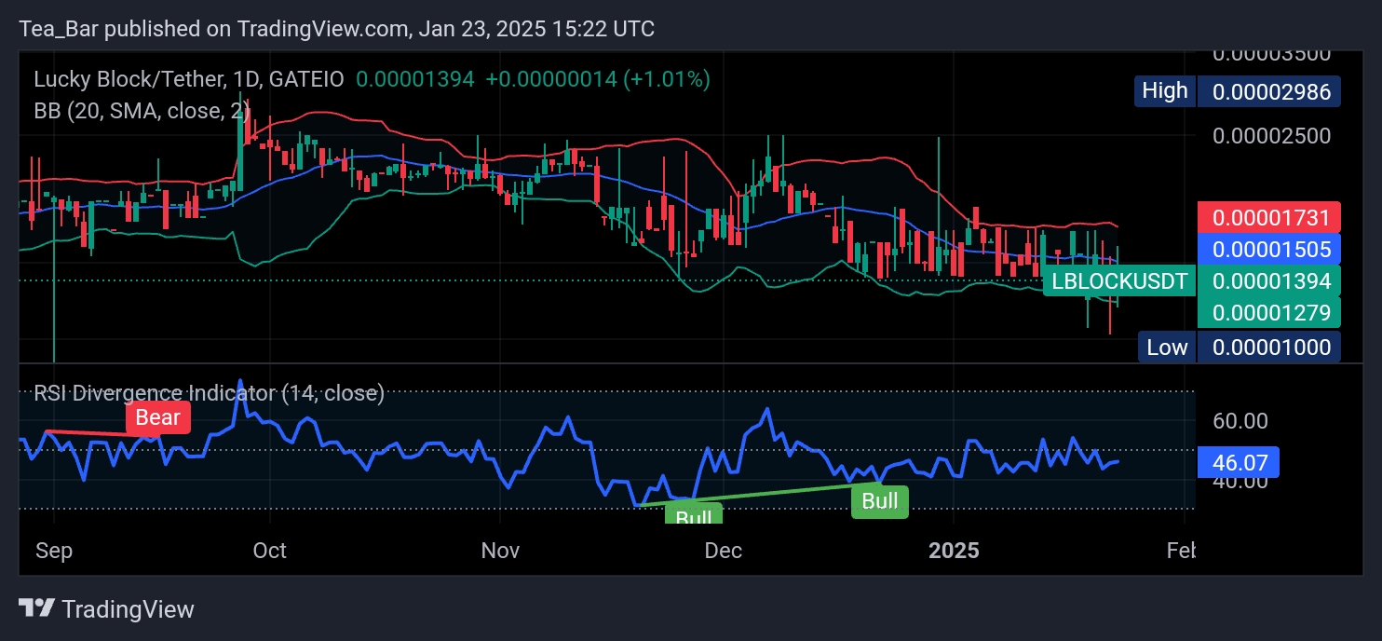
Task: Click the Dec date on time axis
Action: (x=724, y=551)
